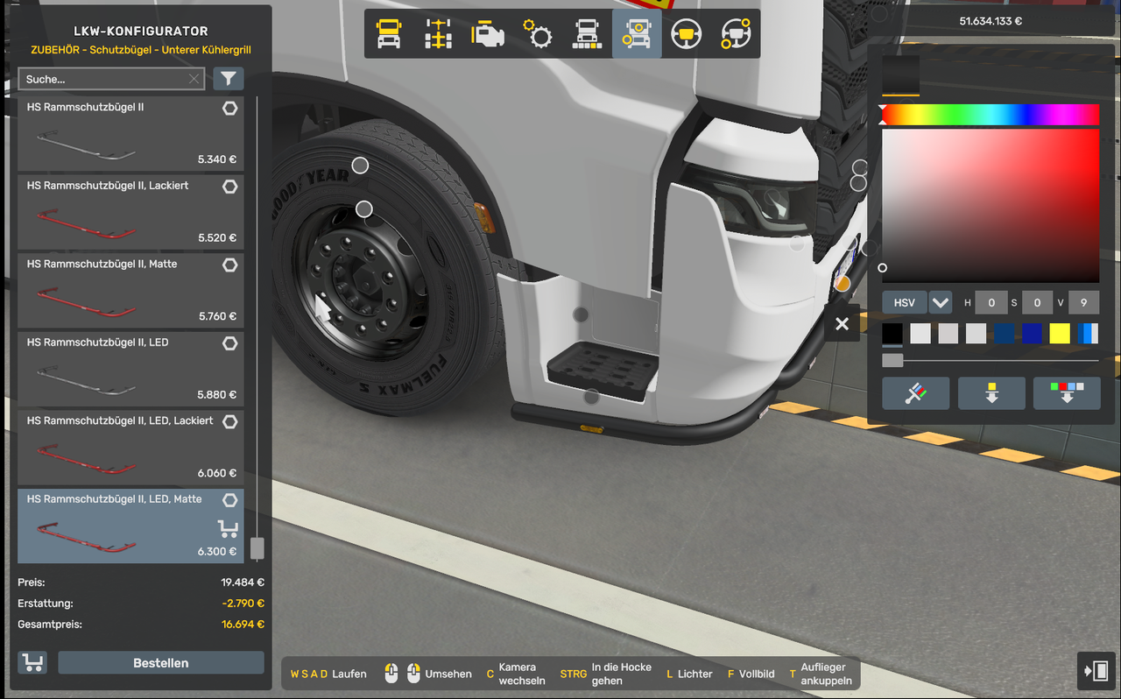Click hexagon icon on HS Rammschutzbügel II
The height and width of the screenshot is (699, 1121).
229,108
